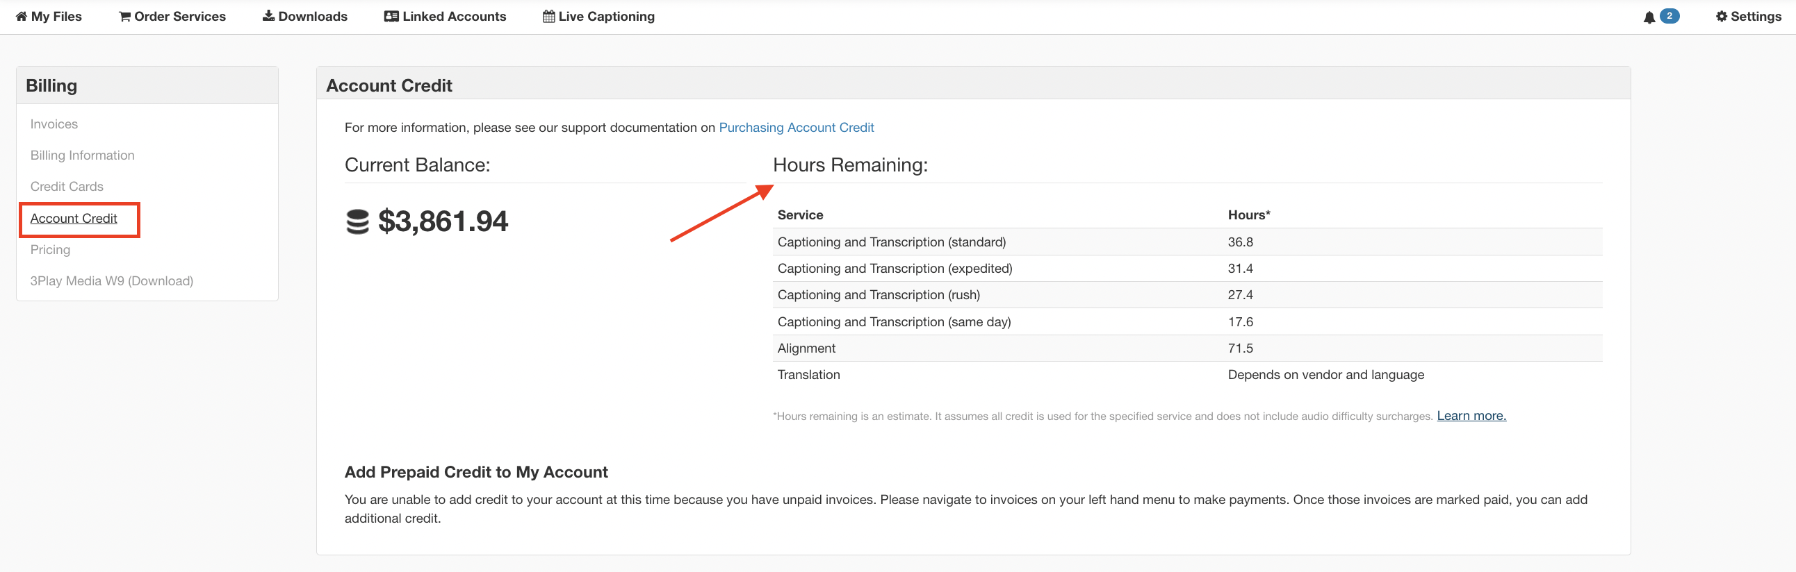This screenshot has width=1796, height=572.
Task: Open the Purchasing Account Credit documentation link
Action: coord(797,128)
